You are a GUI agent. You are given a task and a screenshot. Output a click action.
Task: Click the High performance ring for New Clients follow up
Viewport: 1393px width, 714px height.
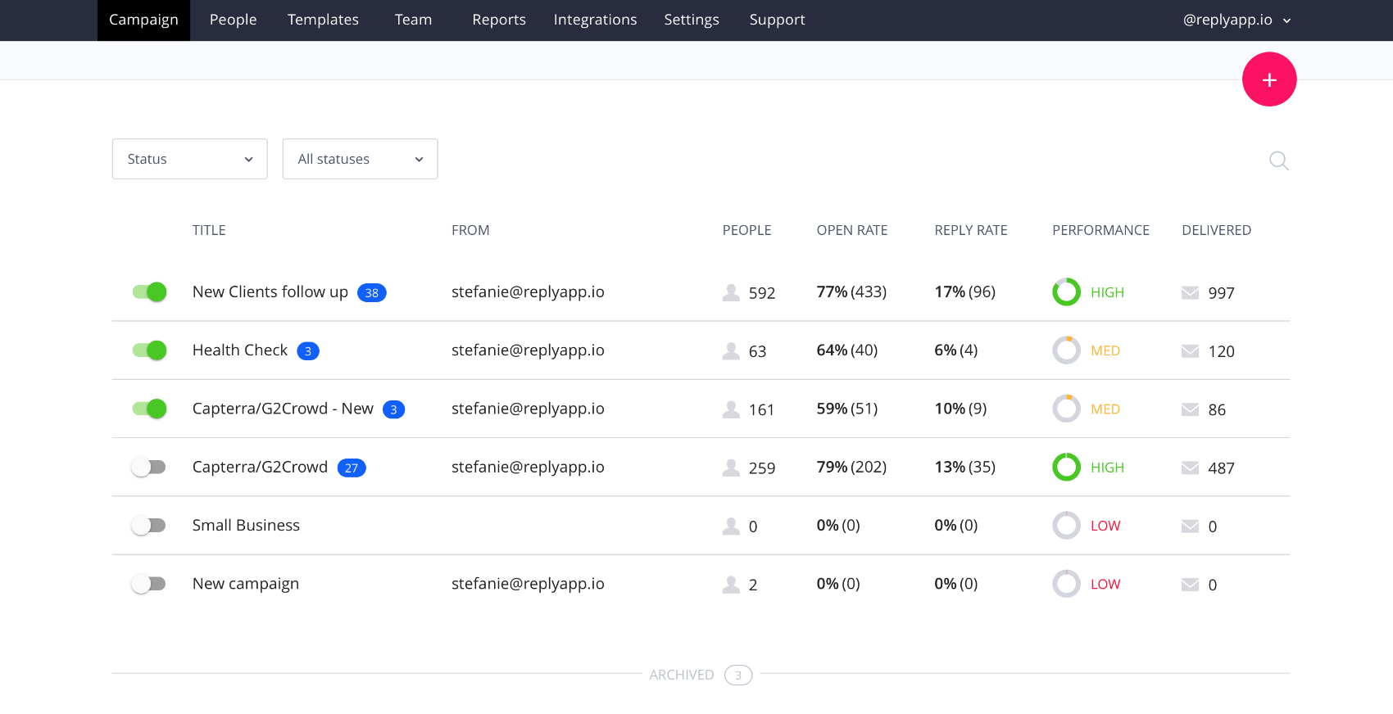pyautogui.click(x=1066, y=292)
